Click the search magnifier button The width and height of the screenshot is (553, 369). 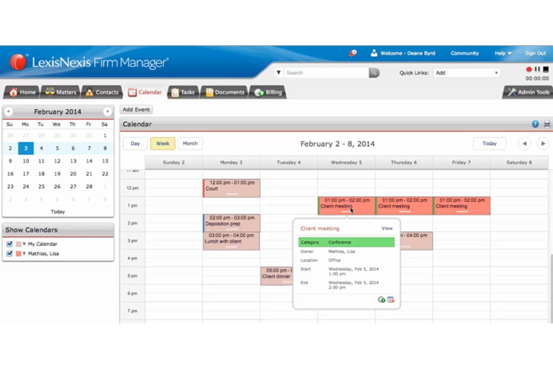pos(374,73)
